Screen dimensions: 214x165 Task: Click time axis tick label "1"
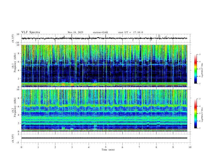(38, 147)
